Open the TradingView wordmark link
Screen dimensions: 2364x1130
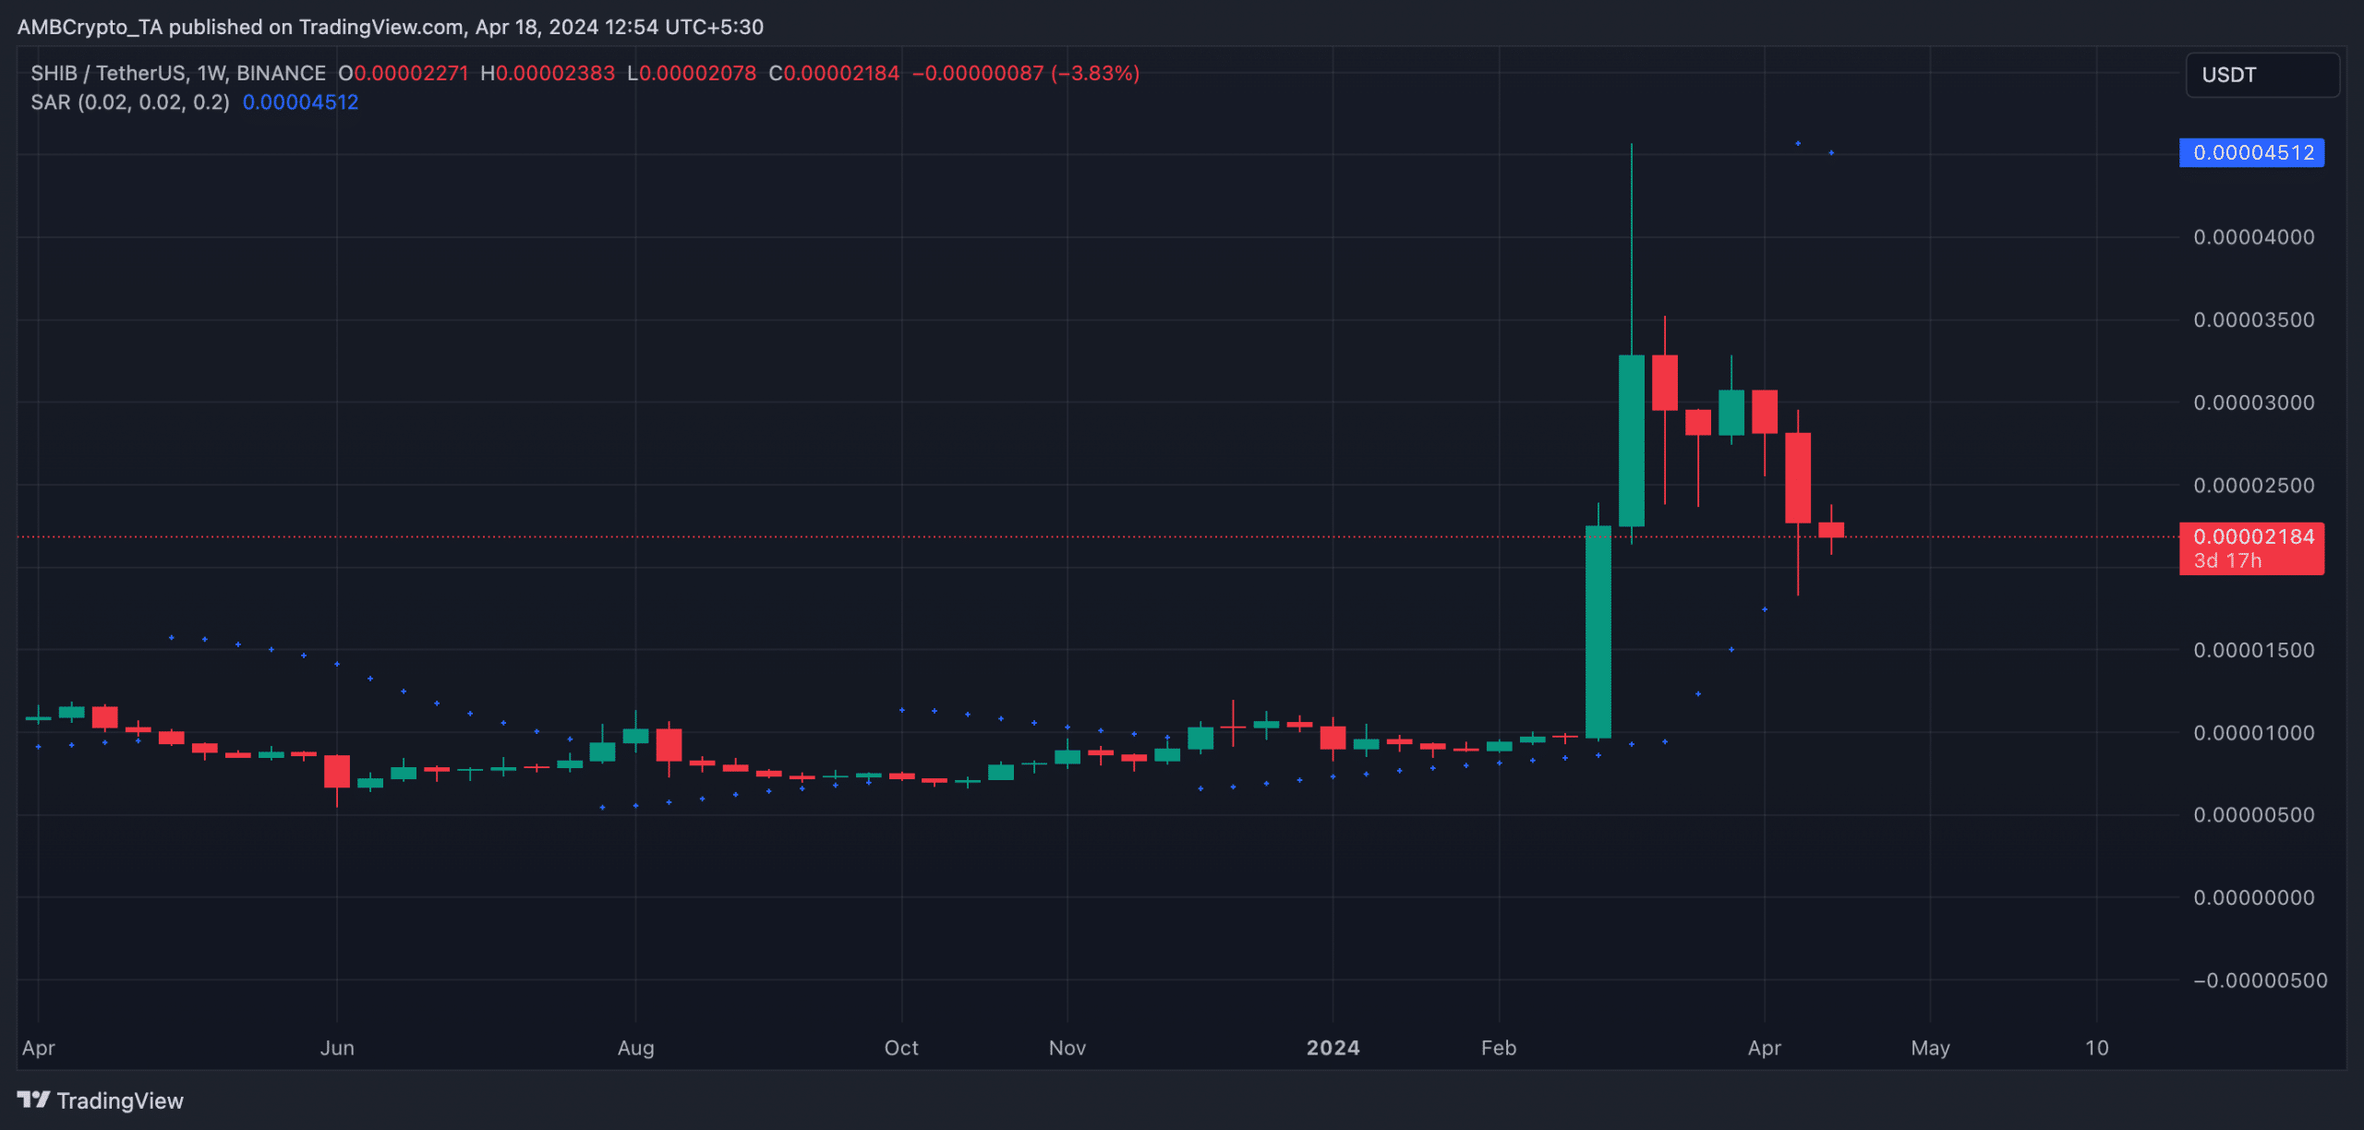click(x=120, y=1100)
